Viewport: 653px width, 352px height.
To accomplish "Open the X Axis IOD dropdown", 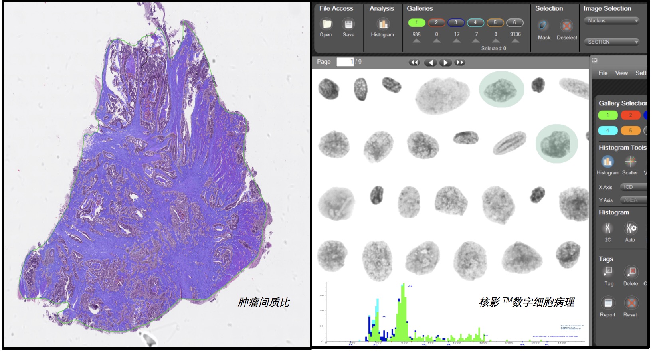I will [633, 187].
